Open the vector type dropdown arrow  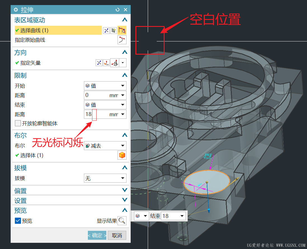point(123,63)
